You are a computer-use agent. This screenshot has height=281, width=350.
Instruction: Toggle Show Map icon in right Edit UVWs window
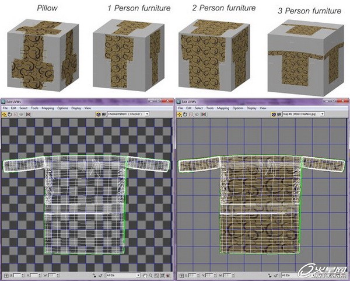274,115
